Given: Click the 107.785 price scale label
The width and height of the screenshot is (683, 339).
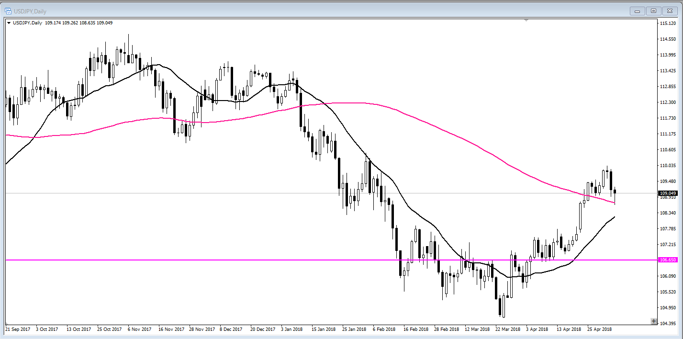Looking at the screenshot, I should point(667,228).
